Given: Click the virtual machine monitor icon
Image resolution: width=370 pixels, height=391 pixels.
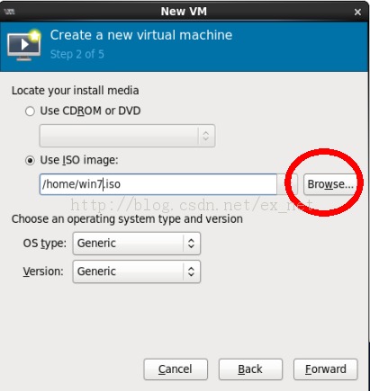Looking at the screenshot, I should click(24, 45).
